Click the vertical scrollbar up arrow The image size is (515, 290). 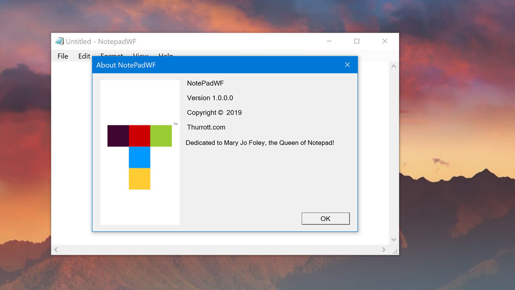[x=394, y=66]
